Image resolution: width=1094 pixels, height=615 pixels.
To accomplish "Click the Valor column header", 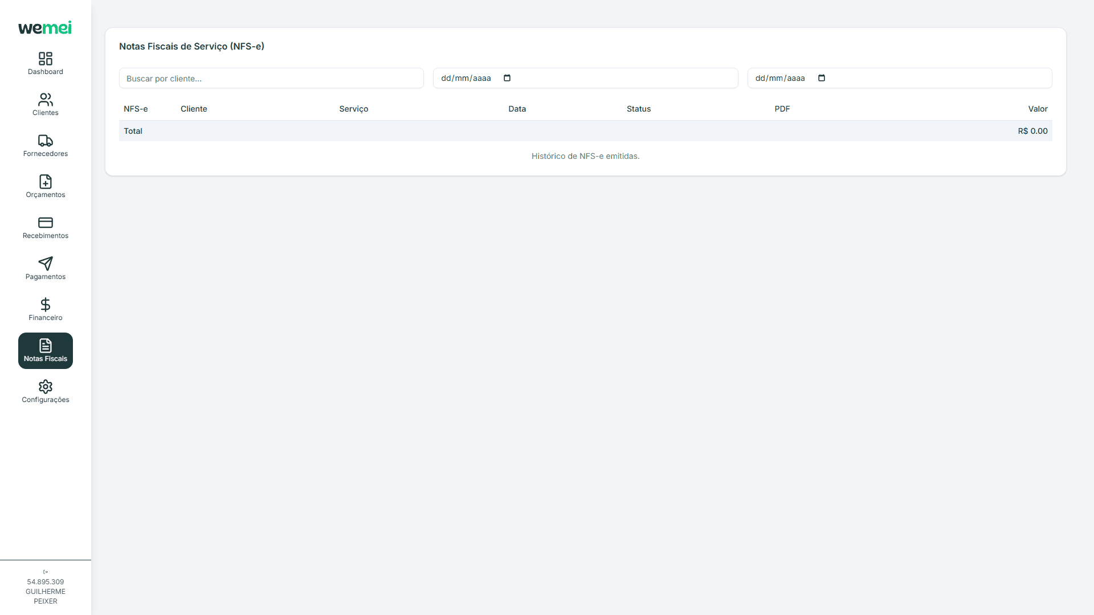I will point(1038,109).
